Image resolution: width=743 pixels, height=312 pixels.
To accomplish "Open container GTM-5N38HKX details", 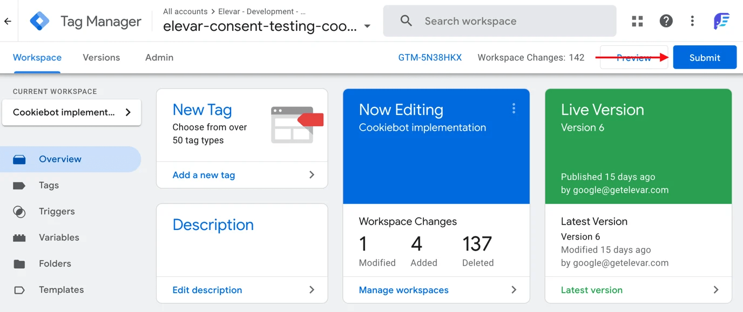I will pos(430,57).
